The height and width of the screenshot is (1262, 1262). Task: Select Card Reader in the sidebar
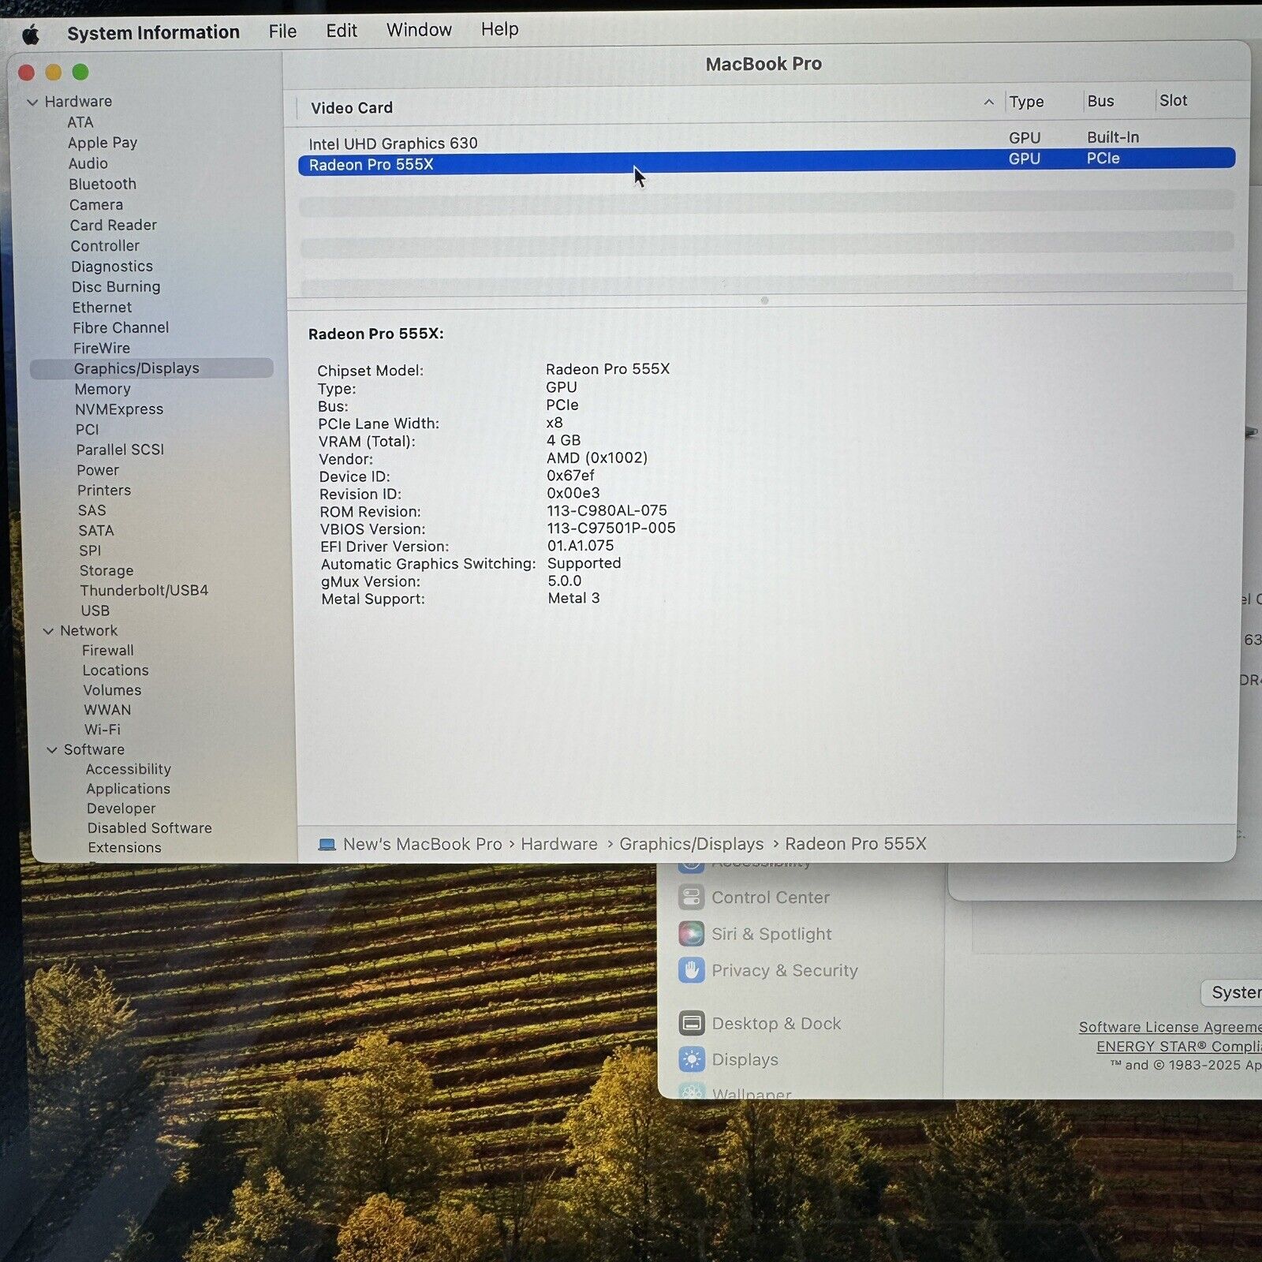pyautogui.click(x=114, y=226)
